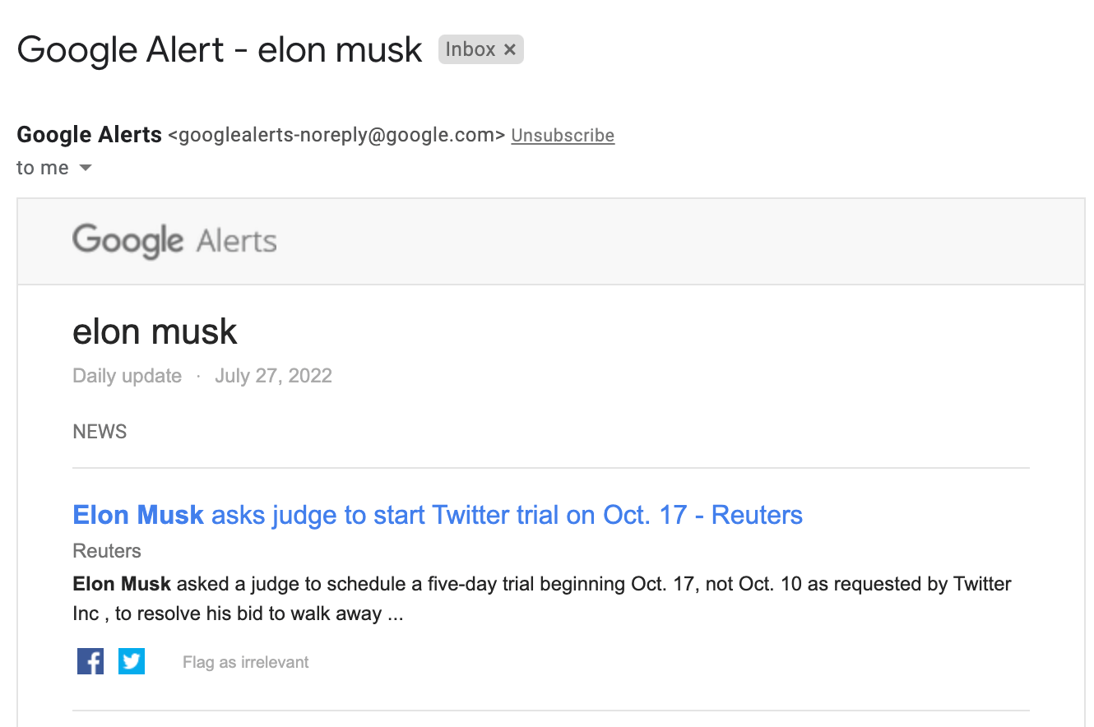Image resolution: width=1094 pixels, height=727 pixels.
Task: Open sender details via the Facebook share icon
Action: tap(90, 660)
